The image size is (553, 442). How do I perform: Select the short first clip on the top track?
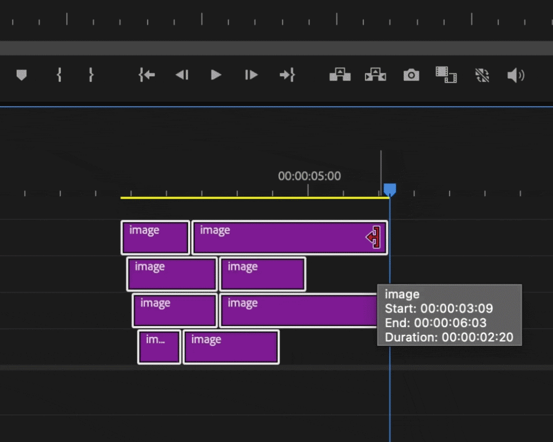coord(155,238)
